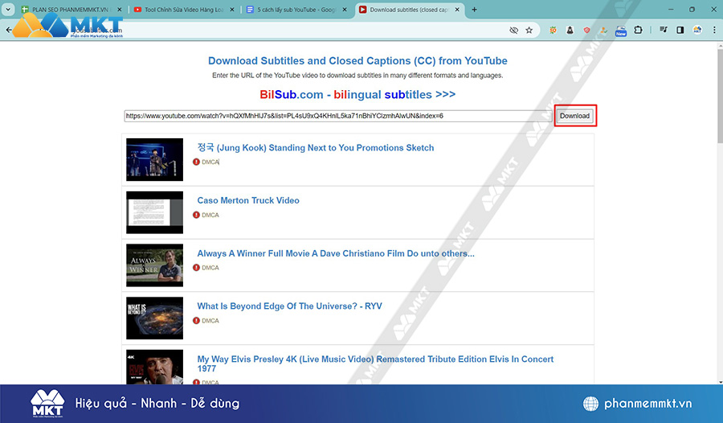Switch to the PLAN SEO PHANMEMMKT.VN tab
This screenshot has height=423, width=723.
coord(68,10)
